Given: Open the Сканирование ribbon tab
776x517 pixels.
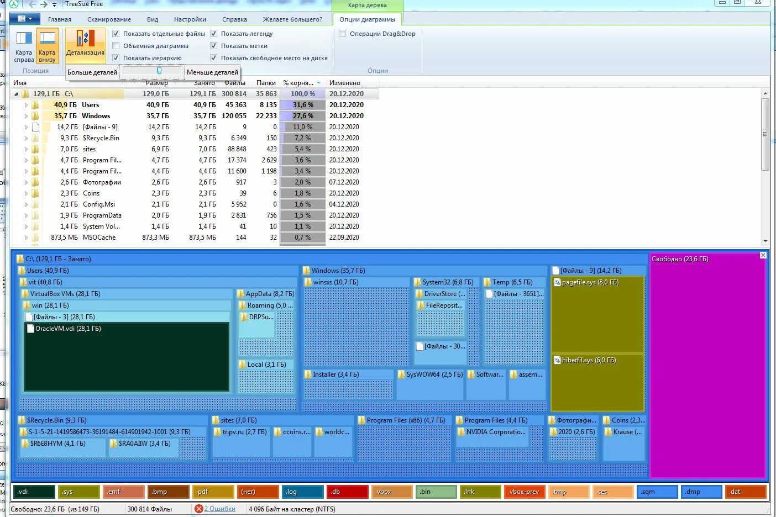Looking at the screenshot, I should click(x=109, y=19).
